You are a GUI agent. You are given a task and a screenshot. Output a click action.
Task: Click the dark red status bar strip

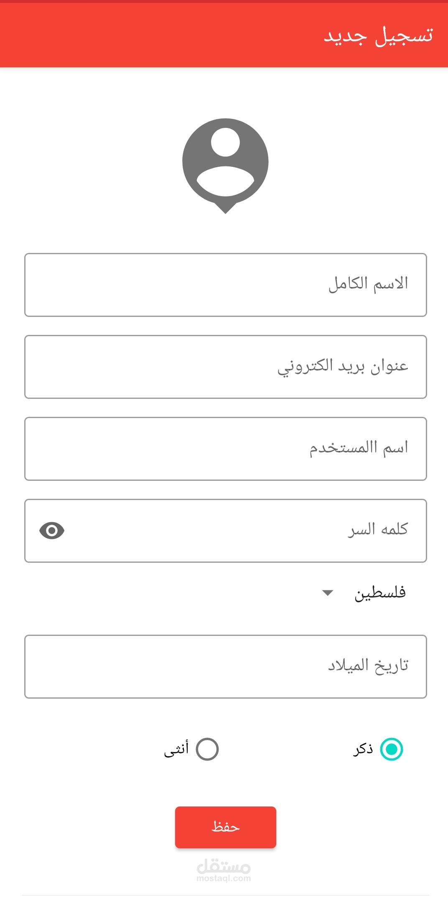pyautogui.click(x=224, y=1)
